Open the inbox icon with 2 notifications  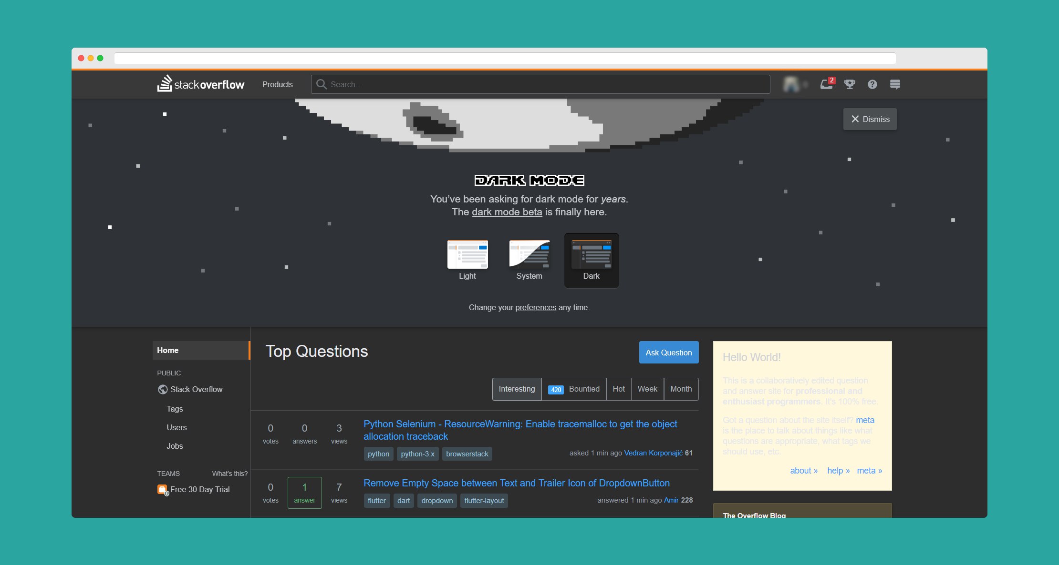(827, 84)
